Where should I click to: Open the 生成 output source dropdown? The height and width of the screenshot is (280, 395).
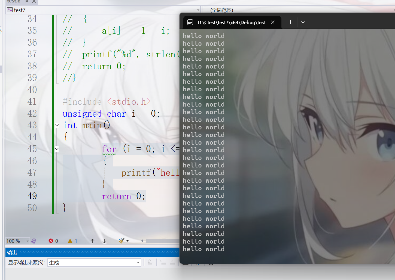click(x=94, y=263)
